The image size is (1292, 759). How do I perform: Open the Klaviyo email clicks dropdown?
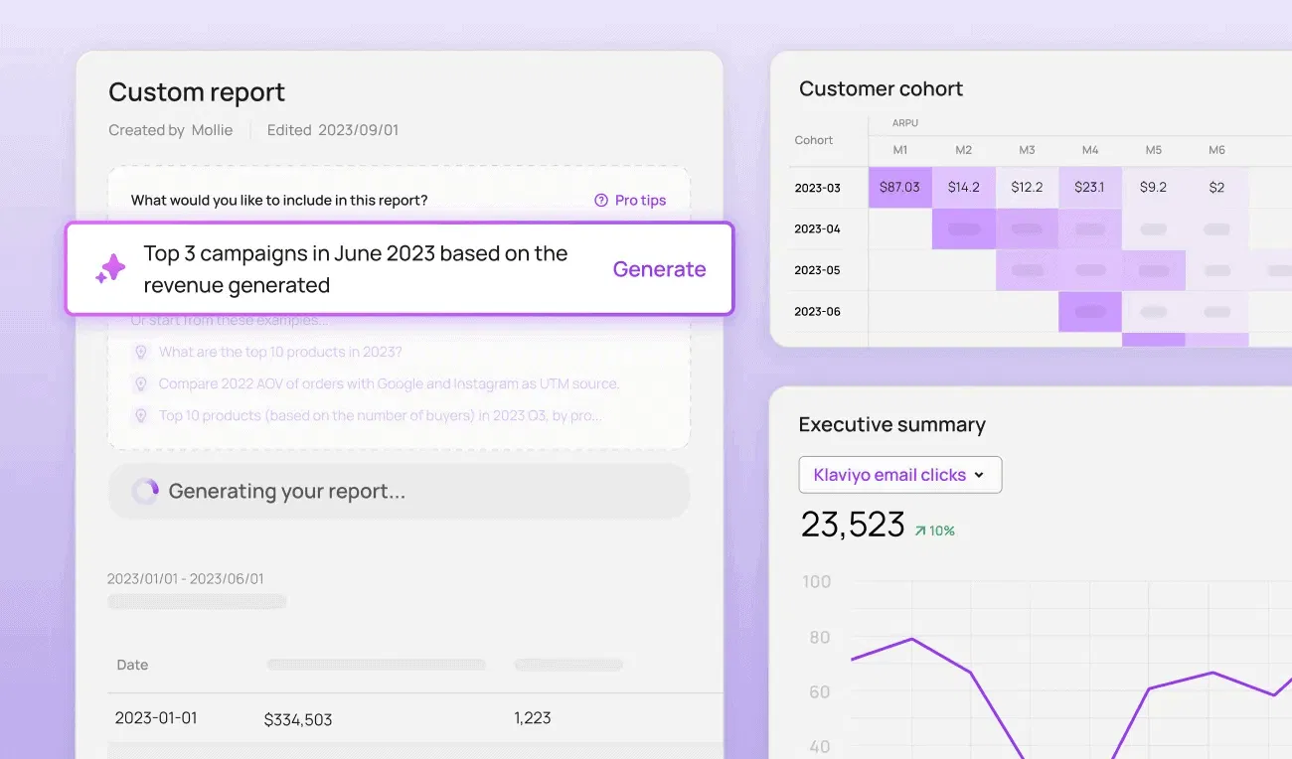(899, 475)
